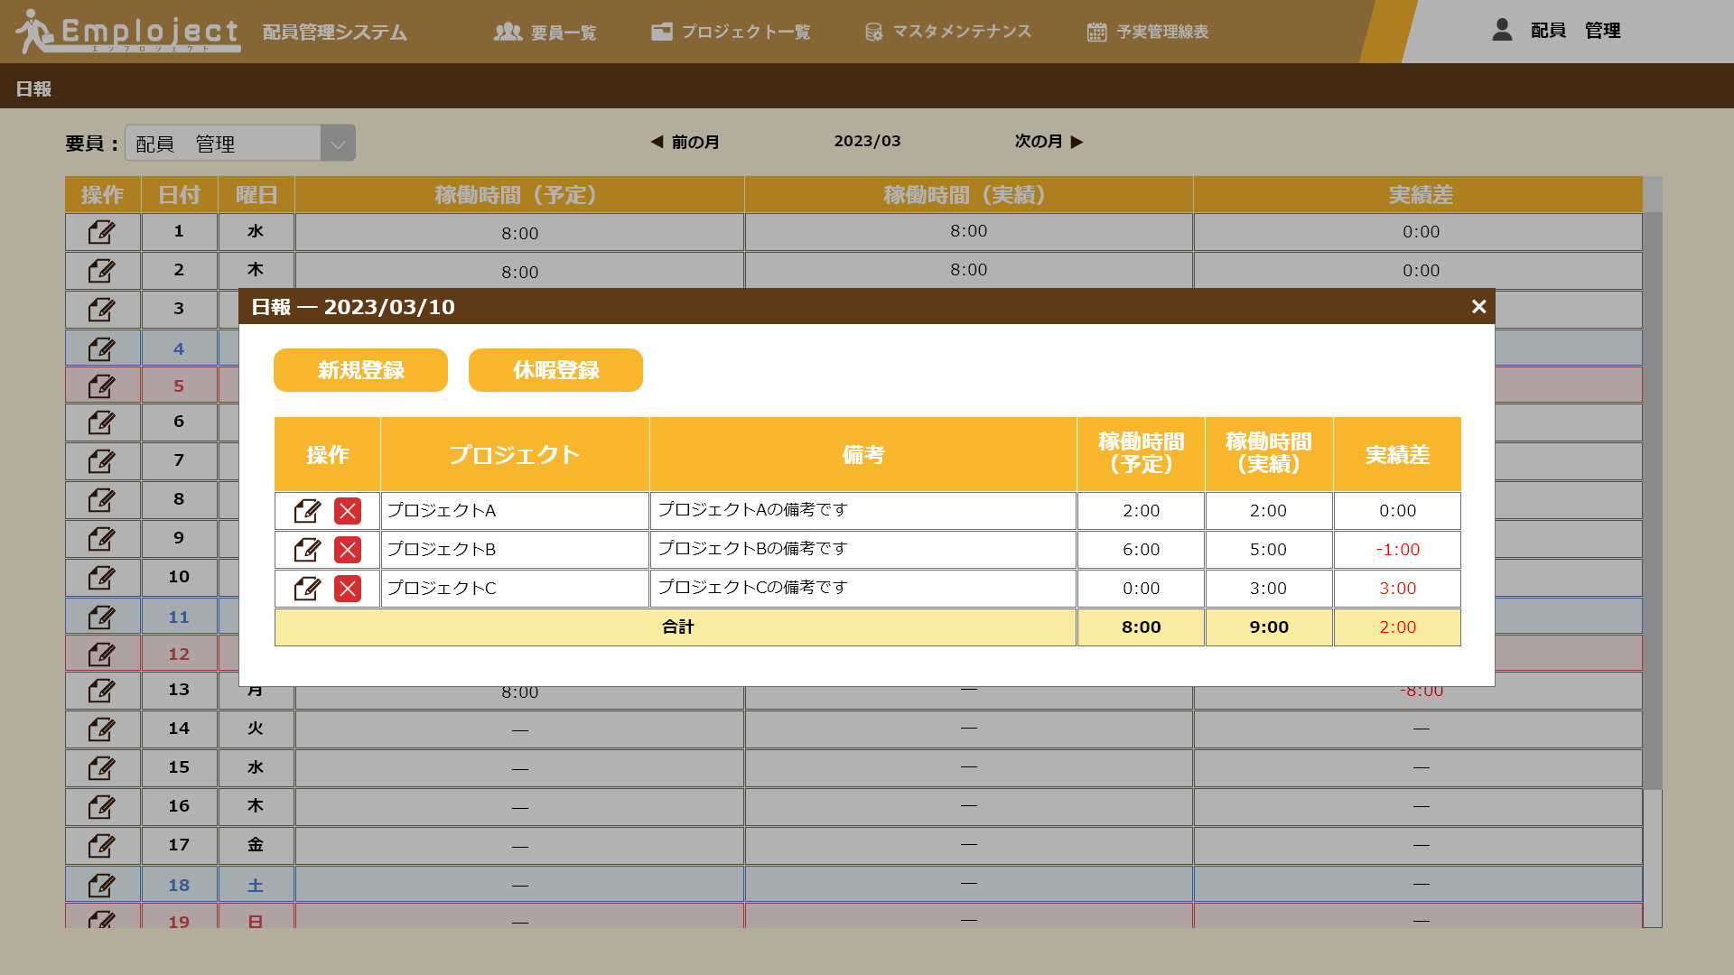This screenshot has height=975, width=1734.
Task: Click the 休暇登録 button
Action: (555, 370)
